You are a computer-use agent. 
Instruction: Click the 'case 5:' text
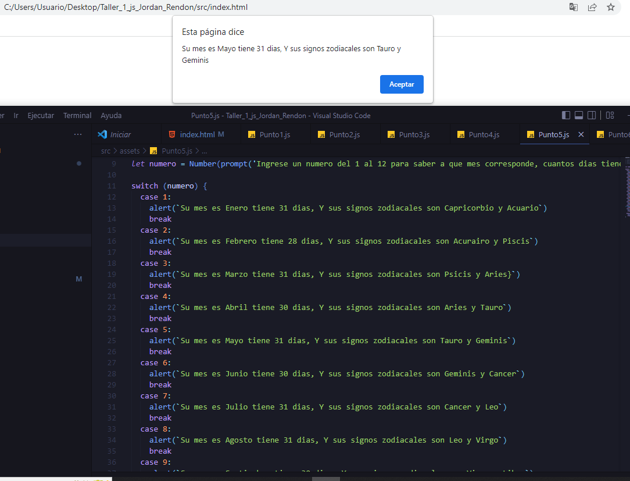coord(156,330)
